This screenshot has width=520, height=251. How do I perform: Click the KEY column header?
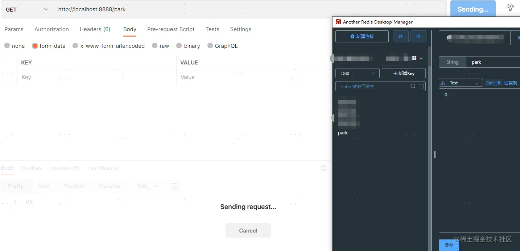point(26,63)
